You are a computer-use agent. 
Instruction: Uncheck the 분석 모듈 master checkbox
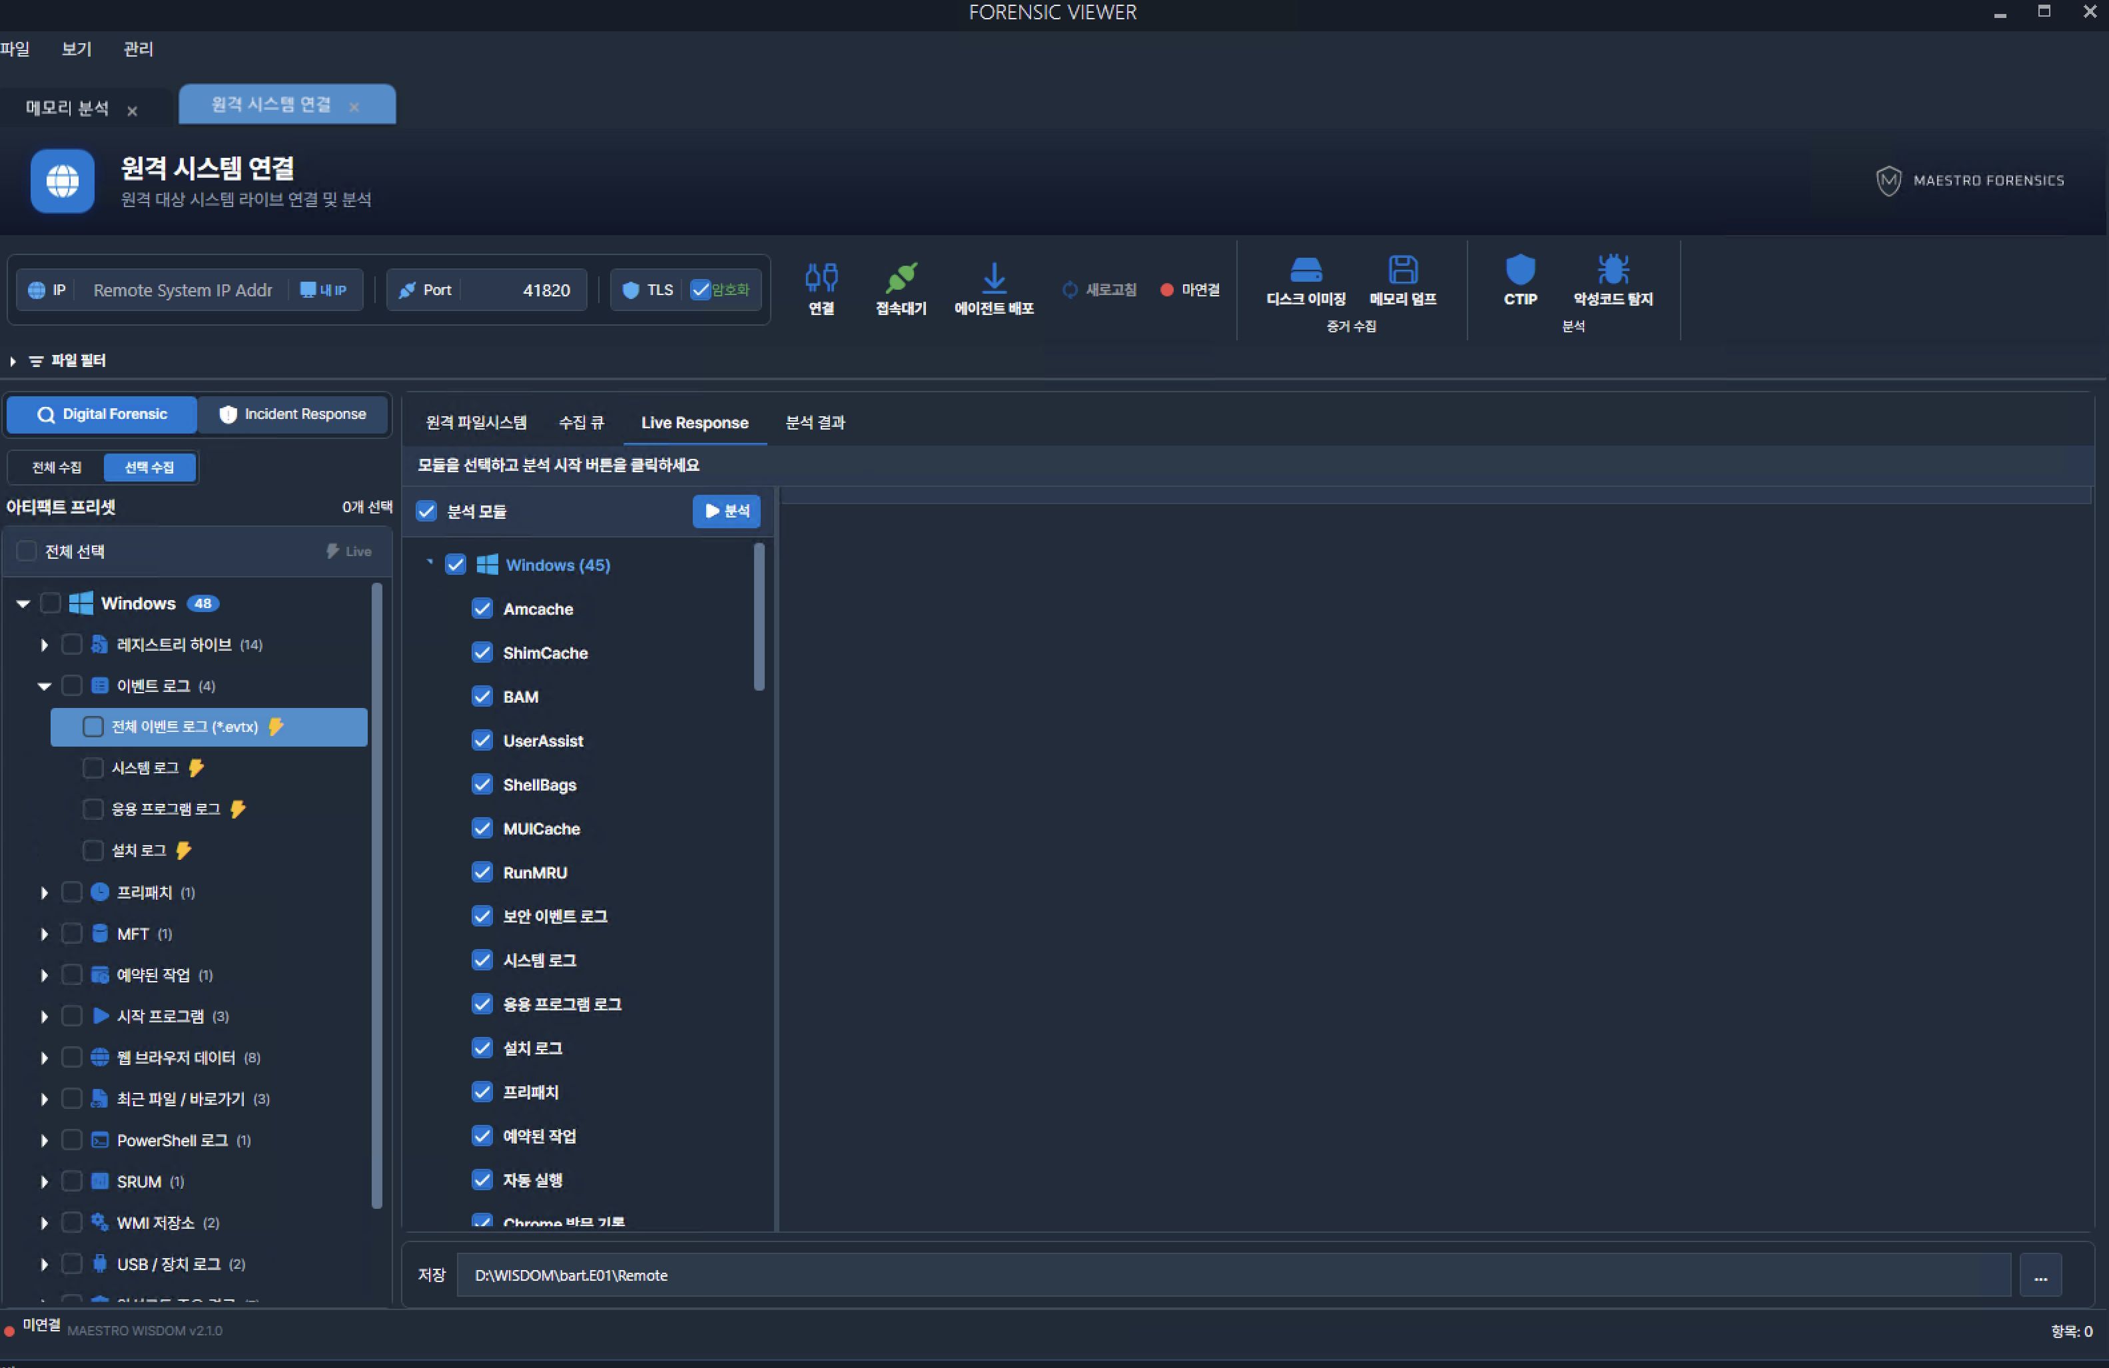[426, 512]
